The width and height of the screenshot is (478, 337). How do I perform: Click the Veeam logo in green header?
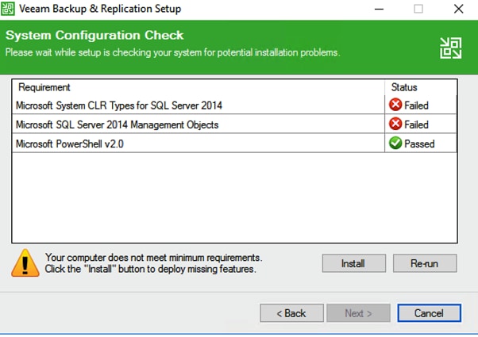450,48
